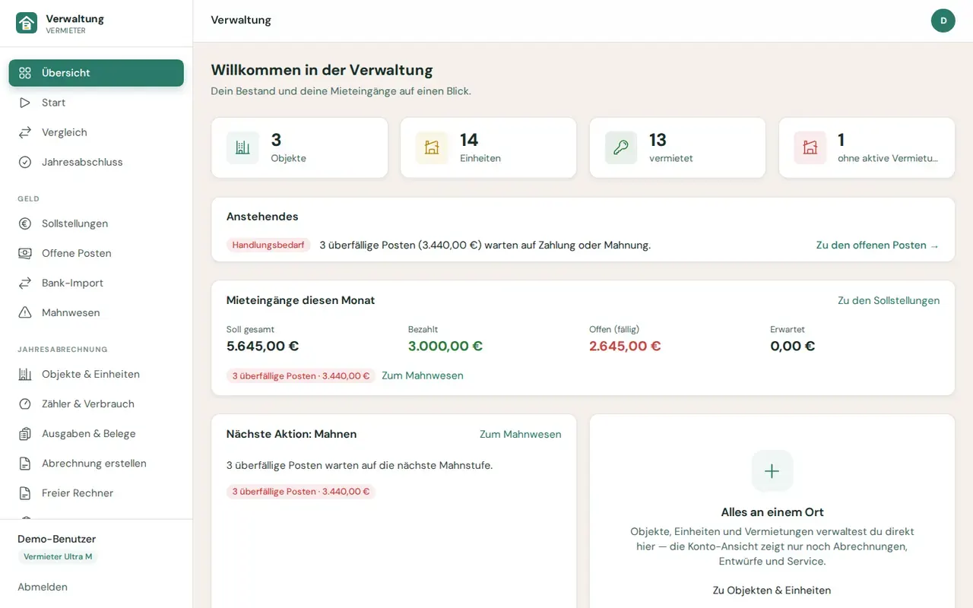Screen dimensions: 973x608
Task: Click the Demo-Benutzer user name
Action: click(x=57, y=539)
